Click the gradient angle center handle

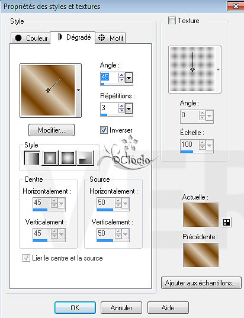(48, 91)
